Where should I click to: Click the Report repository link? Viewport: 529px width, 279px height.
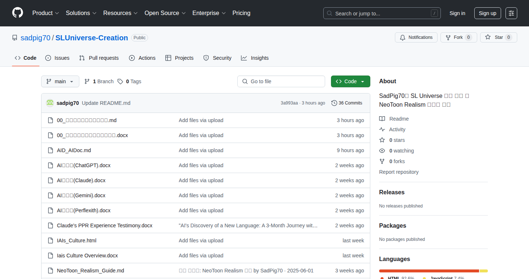click(x=399, y=172)
